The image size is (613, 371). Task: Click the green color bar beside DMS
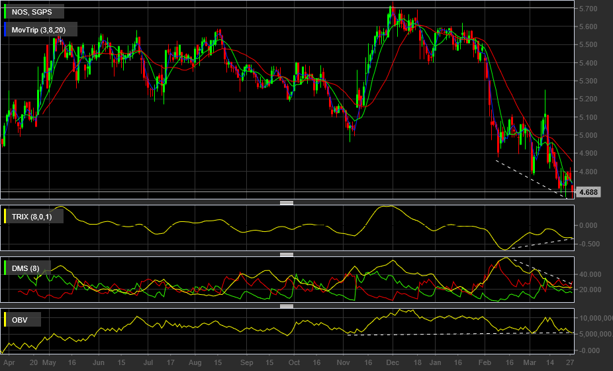[x=5, y=268]
